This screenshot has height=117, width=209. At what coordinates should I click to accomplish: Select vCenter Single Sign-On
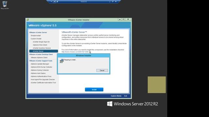[x=41, y=42]
